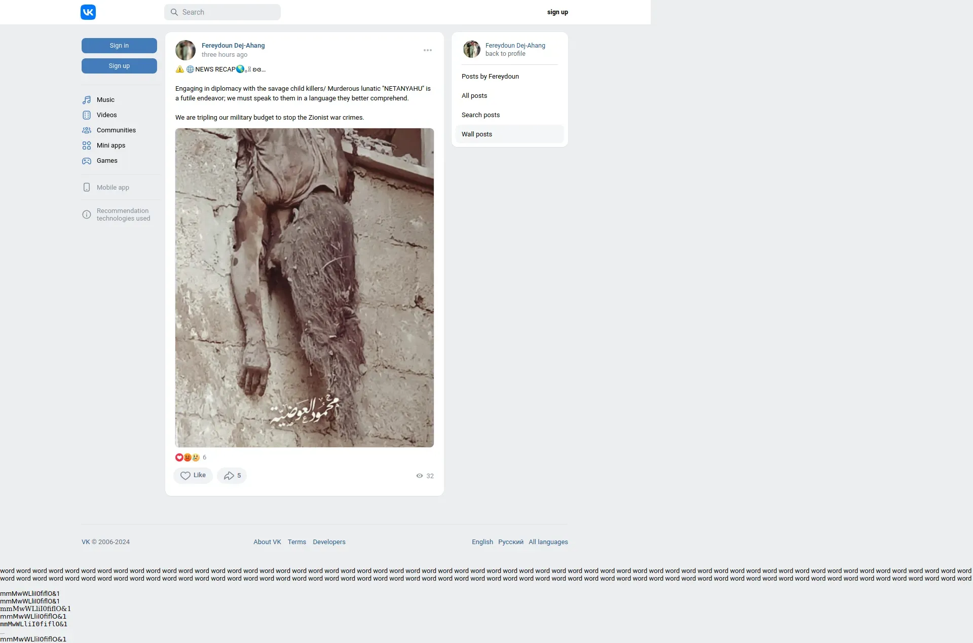Viewport: 973px width, 643px height.
Task: Open the Games sidebar icon
Action: click(87, 161)
